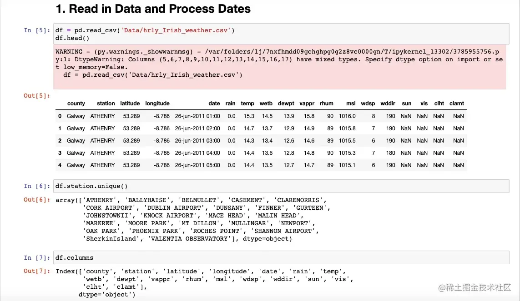Select the In [5] cell prompt

(x=36, y=30)
